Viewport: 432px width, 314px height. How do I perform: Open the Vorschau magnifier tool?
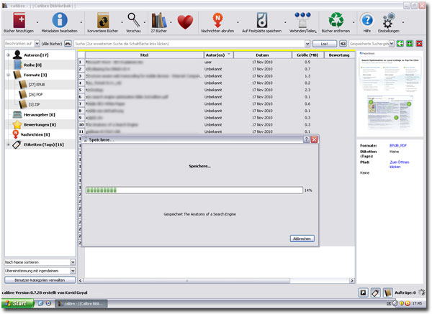coord(134,19)
